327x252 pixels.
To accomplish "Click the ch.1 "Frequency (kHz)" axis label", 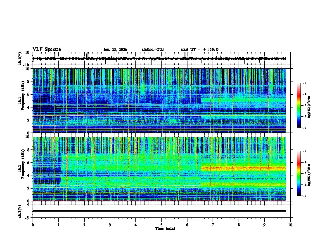I will pyautogui.click(x=23, y=96).
